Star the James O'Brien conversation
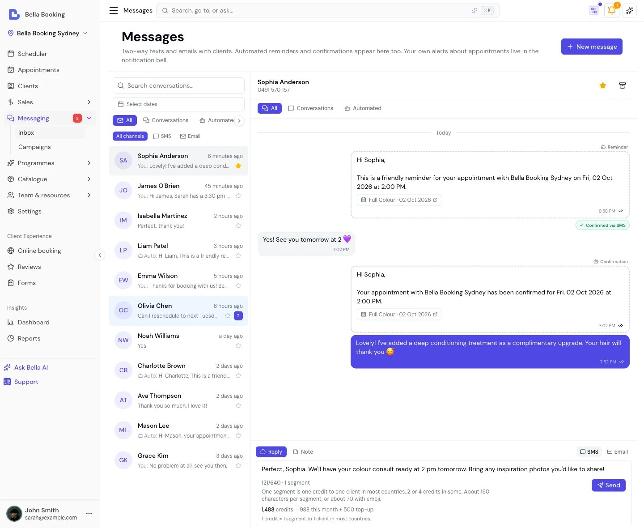 [238, 196]
